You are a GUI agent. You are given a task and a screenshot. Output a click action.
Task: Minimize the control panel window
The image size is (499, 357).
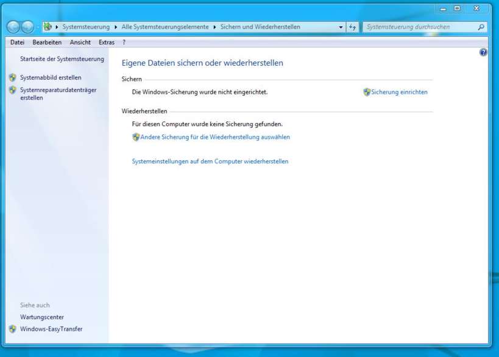pyautogui.click(x=444, y=9)
